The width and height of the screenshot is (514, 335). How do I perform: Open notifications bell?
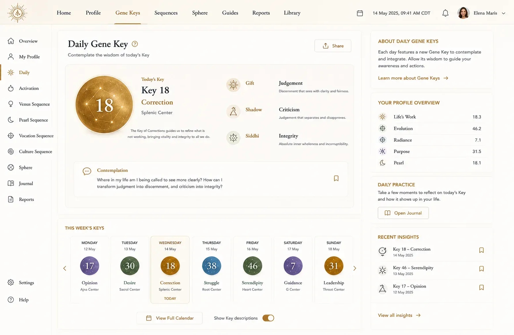[445, 13]
